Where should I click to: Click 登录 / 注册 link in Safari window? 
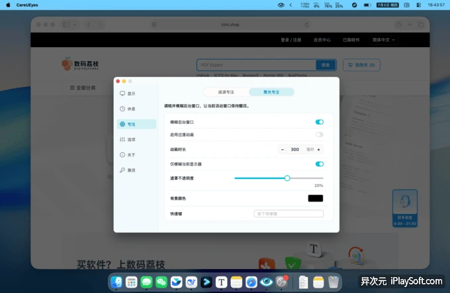[291, 40]
